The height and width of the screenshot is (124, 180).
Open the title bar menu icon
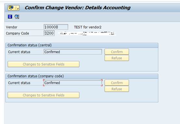point(11,8)
